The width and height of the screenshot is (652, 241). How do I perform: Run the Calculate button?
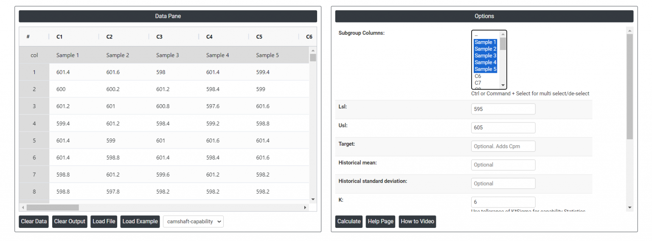(x=348, y=222)
